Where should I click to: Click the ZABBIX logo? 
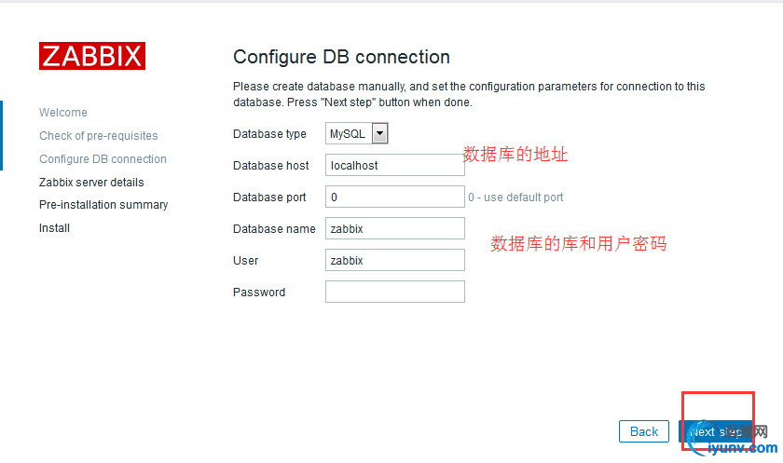[x=91, y=56]
